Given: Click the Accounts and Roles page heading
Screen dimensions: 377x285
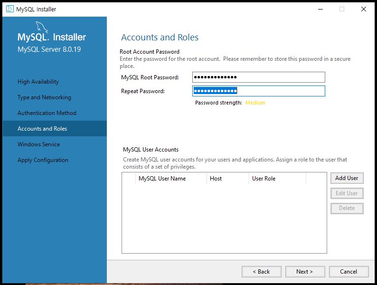Looking at the screenshot, I should click(x=160, y=37).
